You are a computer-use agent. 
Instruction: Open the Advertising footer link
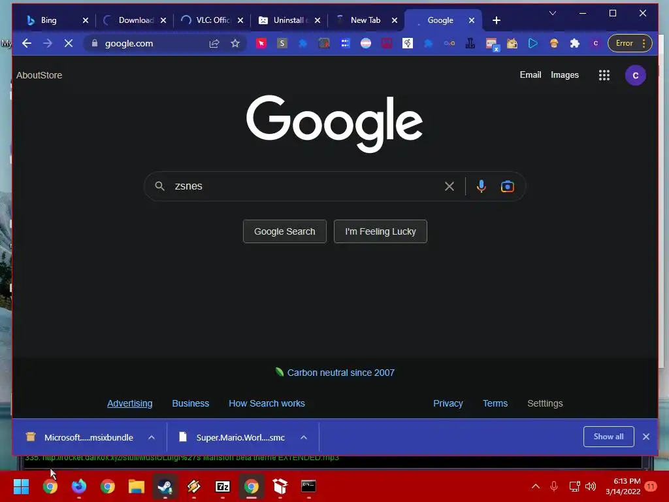click(x=130, y=403)
